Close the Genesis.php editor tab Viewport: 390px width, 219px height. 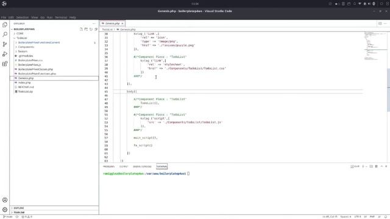point(122,23)
